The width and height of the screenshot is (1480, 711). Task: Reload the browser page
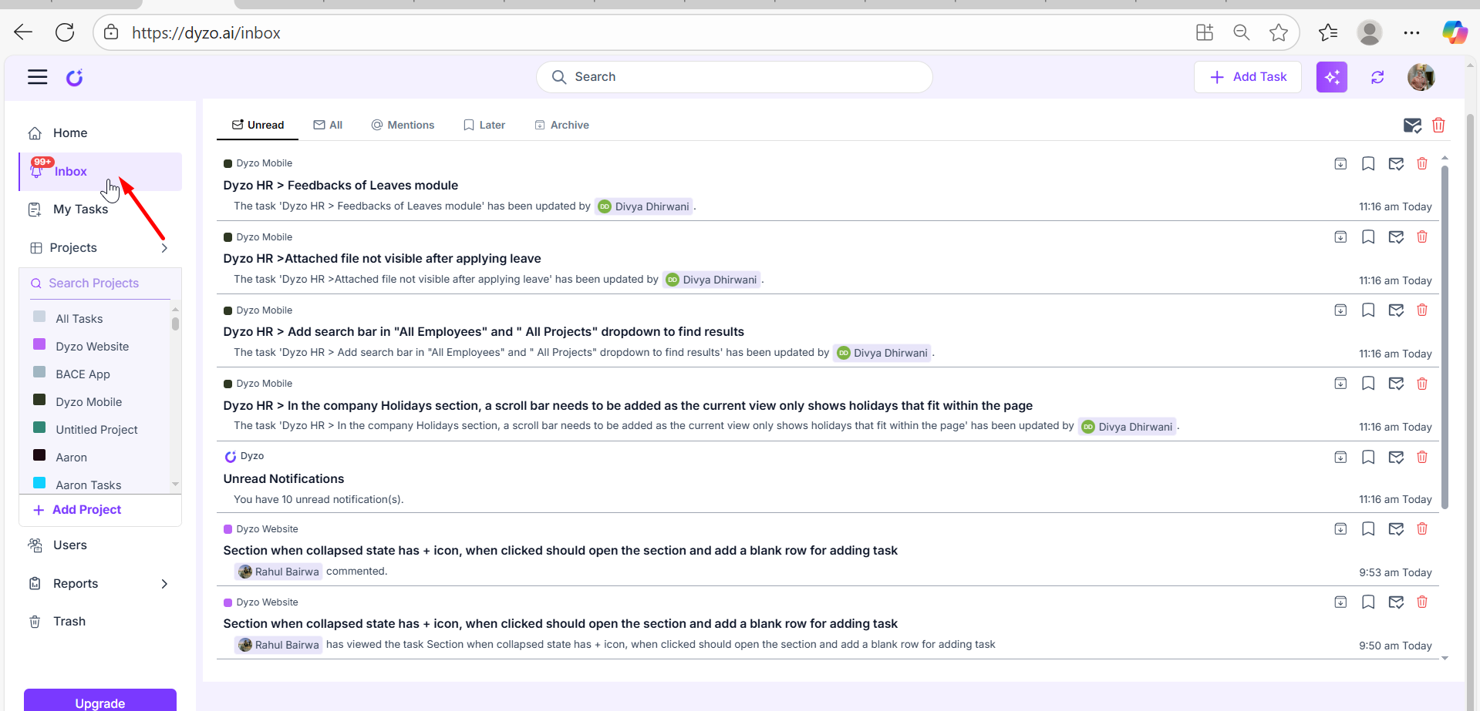pyautogui.click(x=65, y=32)
